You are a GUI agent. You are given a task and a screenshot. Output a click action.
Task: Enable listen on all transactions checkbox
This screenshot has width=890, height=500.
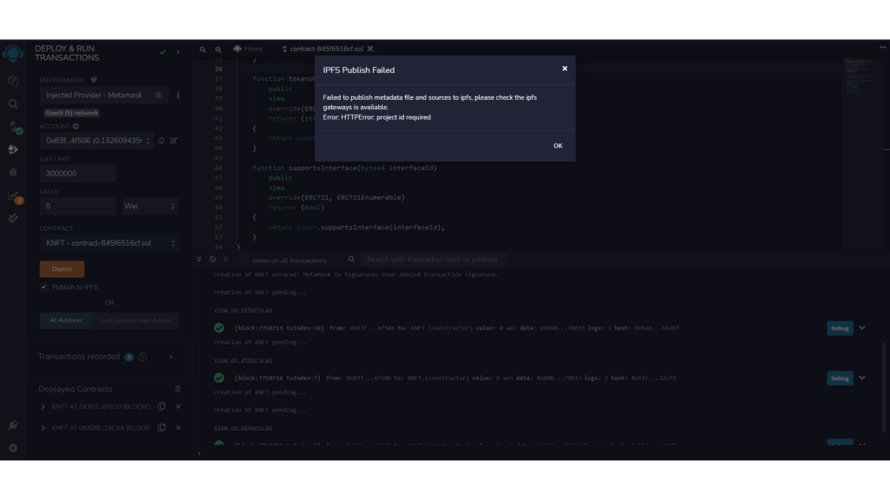point(244,260)
